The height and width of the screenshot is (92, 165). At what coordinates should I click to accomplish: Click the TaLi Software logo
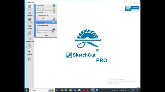pyautogui.click(x=132, y=8)
